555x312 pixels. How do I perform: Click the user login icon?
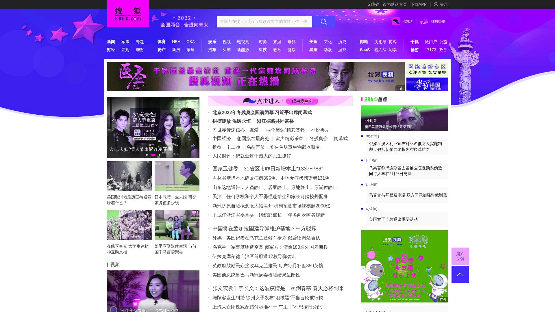coord(436,4)
